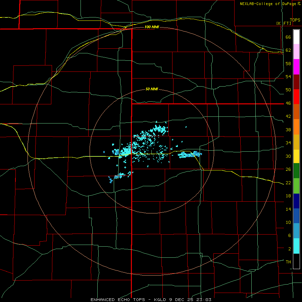
Task: Pick the dark red swatch between 50 and 54
Action: coord(296,82)
